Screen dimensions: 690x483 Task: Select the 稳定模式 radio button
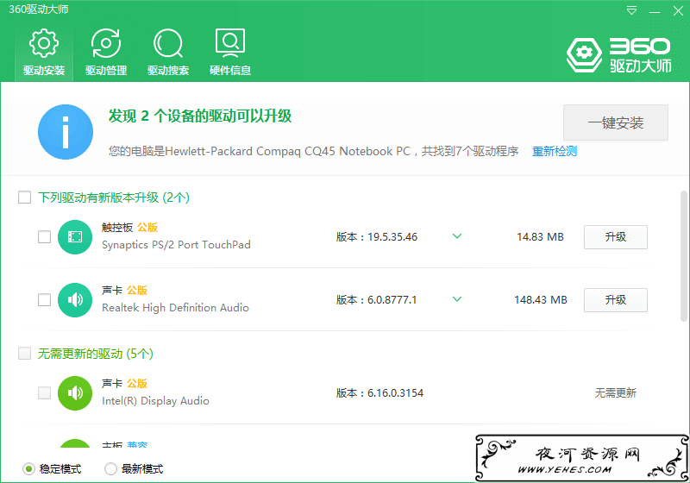(28, 469)
